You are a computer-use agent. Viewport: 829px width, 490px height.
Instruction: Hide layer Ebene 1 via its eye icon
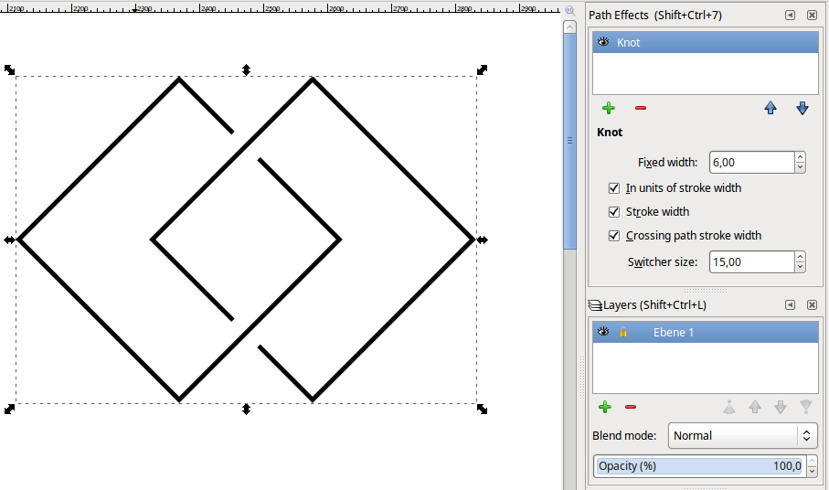tap(603, 332)
